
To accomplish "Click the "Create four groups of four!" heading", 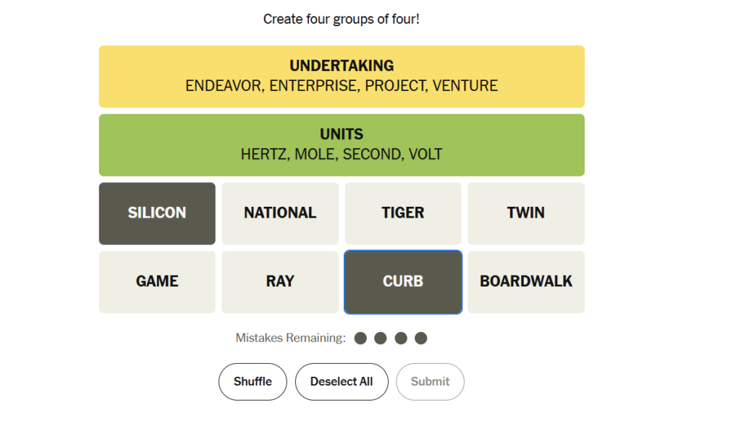I will 342,19.
